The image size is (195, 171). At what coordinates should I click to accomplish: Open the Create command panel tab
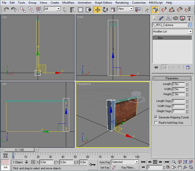coord(155,18)
